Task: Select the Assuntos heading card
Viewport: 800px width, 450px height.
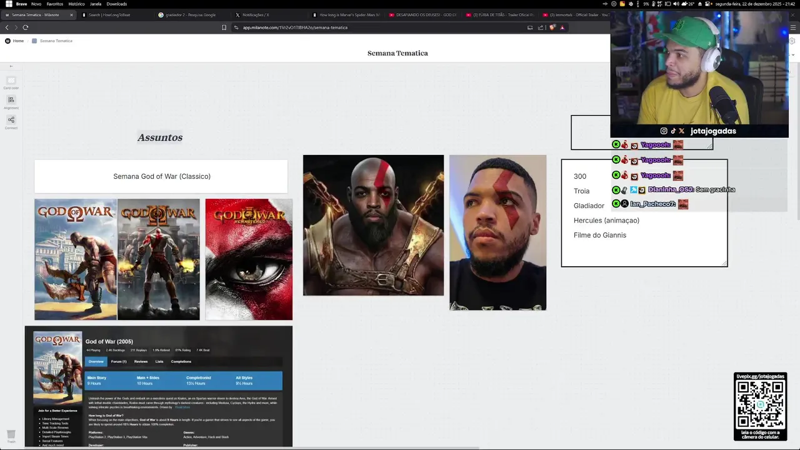Action: click(160, 137)
